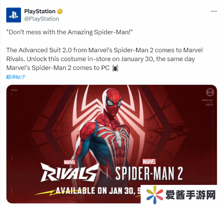Screen dimensions: 221x205
Task: Click the 爱酱手游网 watermark text
Action: pos(190,195)
